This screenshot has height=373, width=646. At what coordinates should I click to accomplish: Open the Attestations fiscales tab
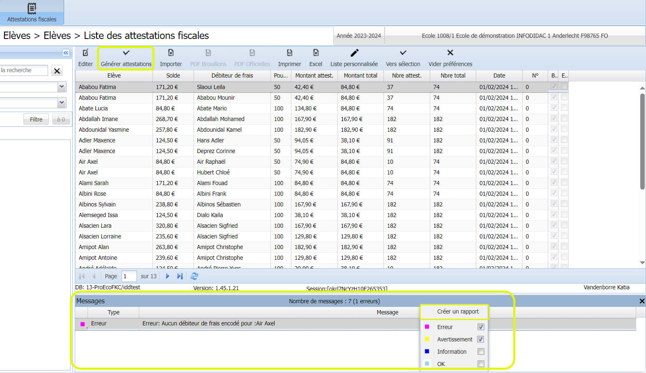pyautogui.click(x=32, y=12)
